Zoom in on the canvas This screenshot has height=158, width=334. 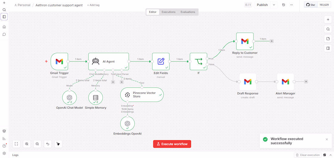[x=27, y=144]
